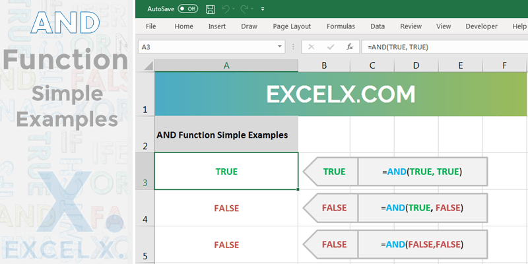Switch to the Insert ribbon tab
The height and width of the screenshot is (264, 528).
click(x=217, y=26)
